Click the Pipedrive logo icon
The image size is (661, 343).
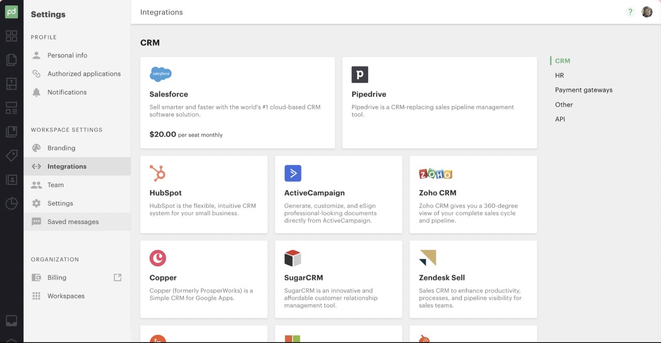pos(360,74)
